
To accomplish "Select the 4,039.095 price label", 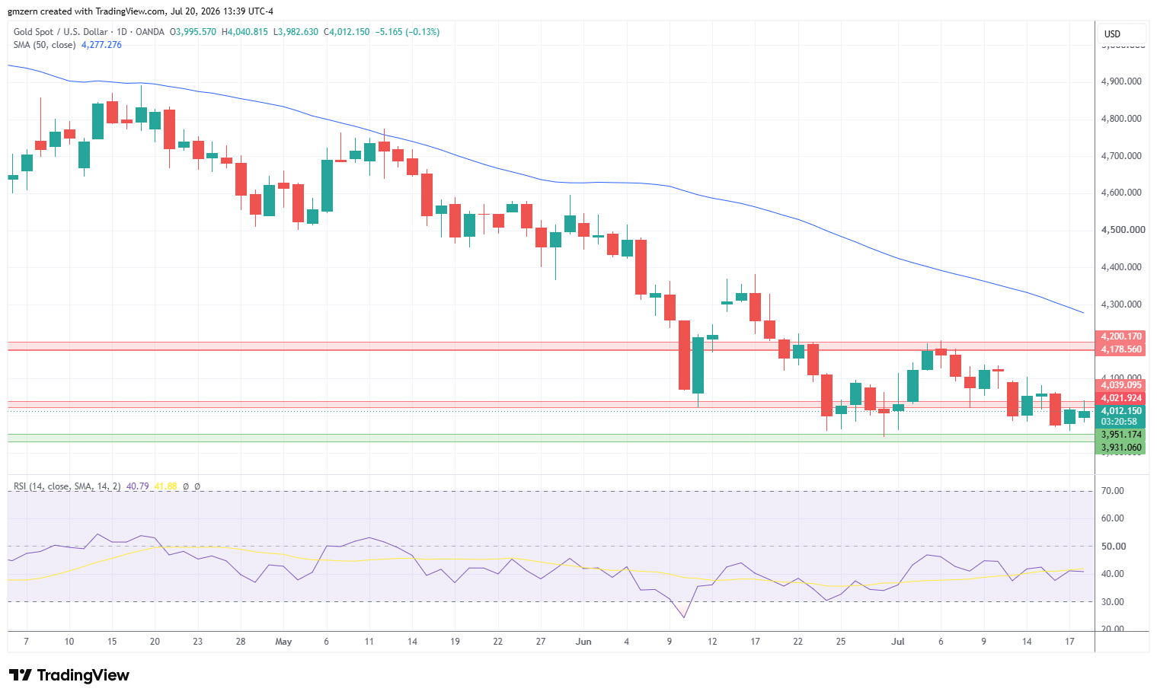I will pos(1120,385).
